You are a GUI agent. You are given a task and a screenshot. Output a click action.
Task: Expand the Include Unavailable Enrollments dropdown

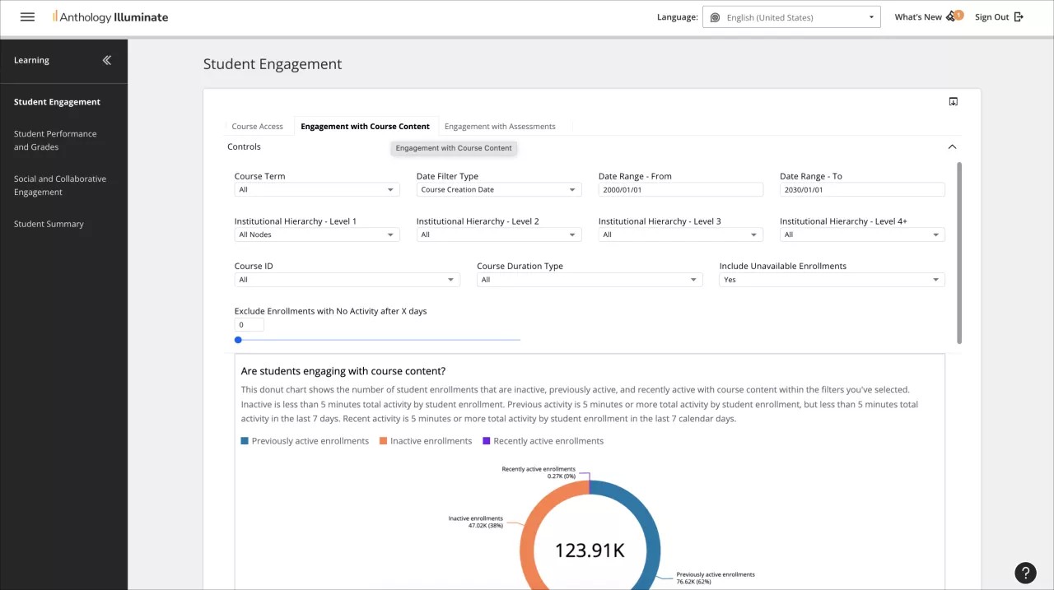(x=832, y=280)
